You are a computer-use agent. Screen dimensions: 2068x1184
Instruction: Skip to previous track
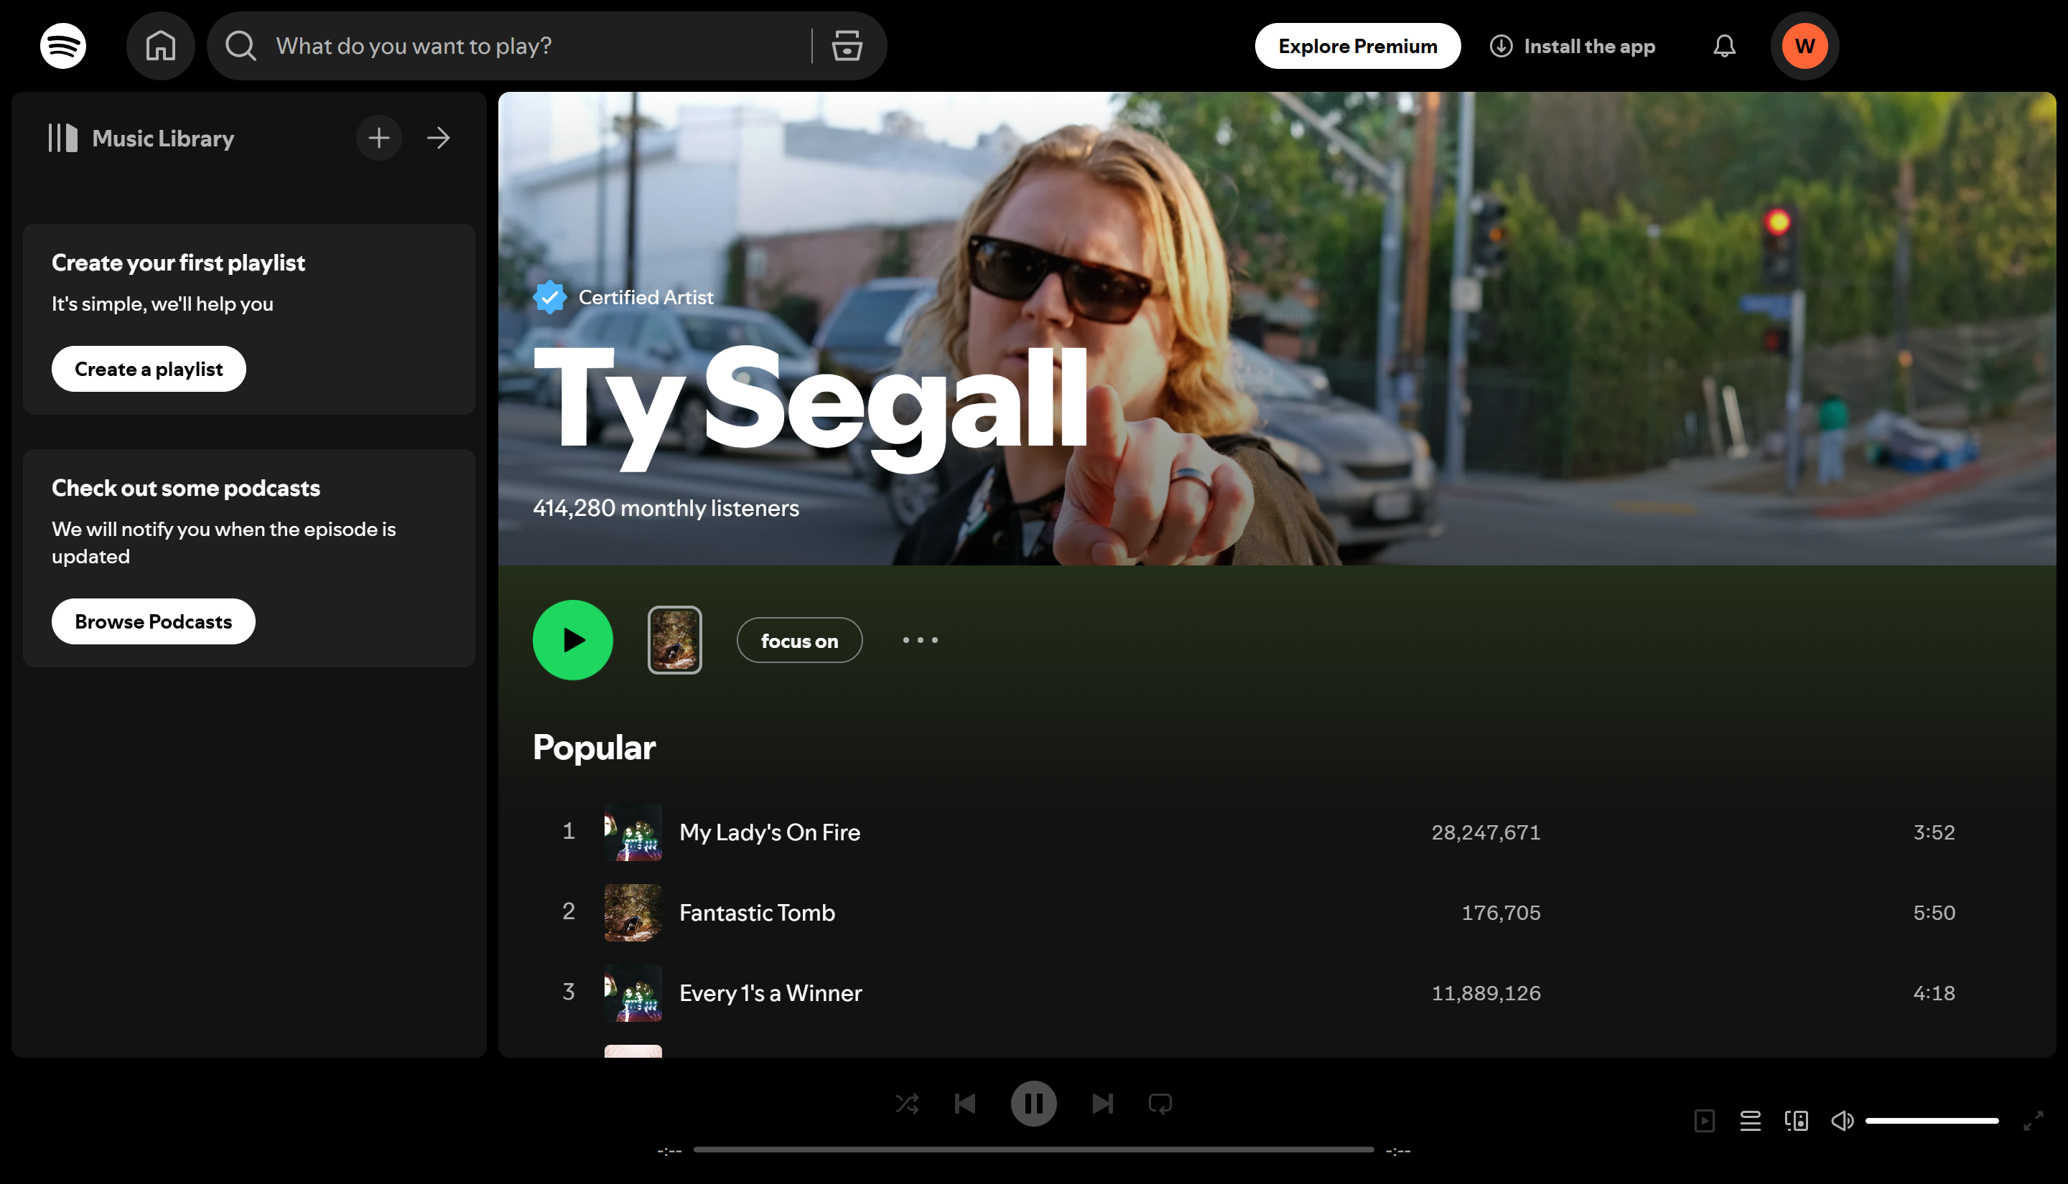[965, 1104]
